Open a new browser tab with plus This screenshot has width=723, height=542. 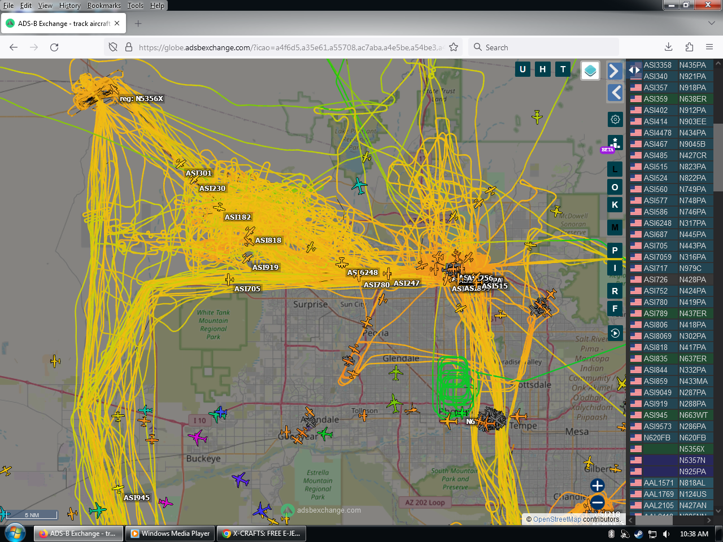(138, 24)
